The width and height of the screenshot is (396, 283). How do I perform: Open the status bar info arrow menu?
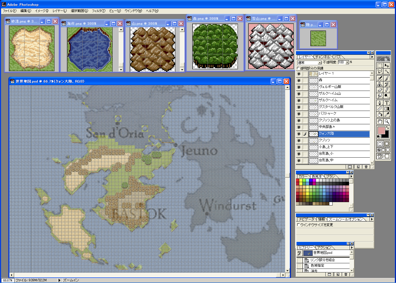(59, 280)
